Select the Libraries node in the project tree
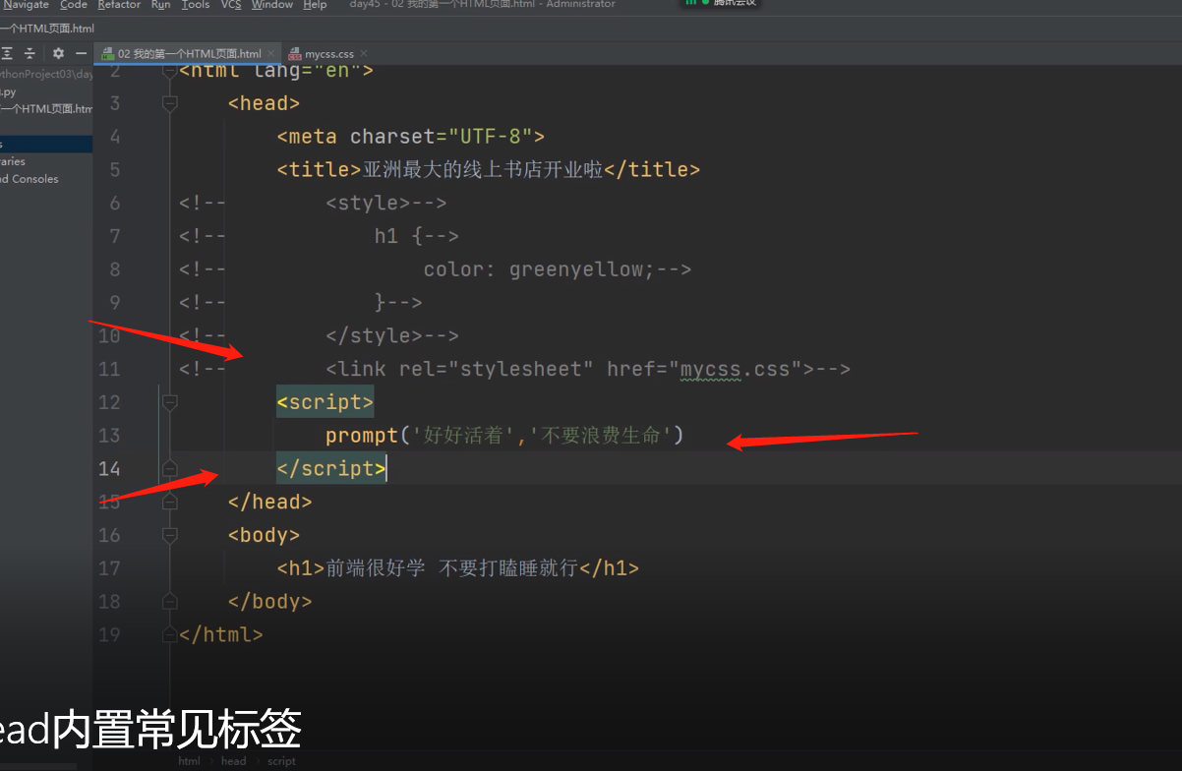The height and width of the screenshot is (771, 1182). [13, 161]
